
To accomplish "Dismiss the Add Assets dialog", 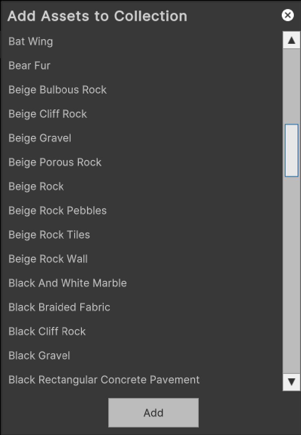I will click(x=288, y=15).
